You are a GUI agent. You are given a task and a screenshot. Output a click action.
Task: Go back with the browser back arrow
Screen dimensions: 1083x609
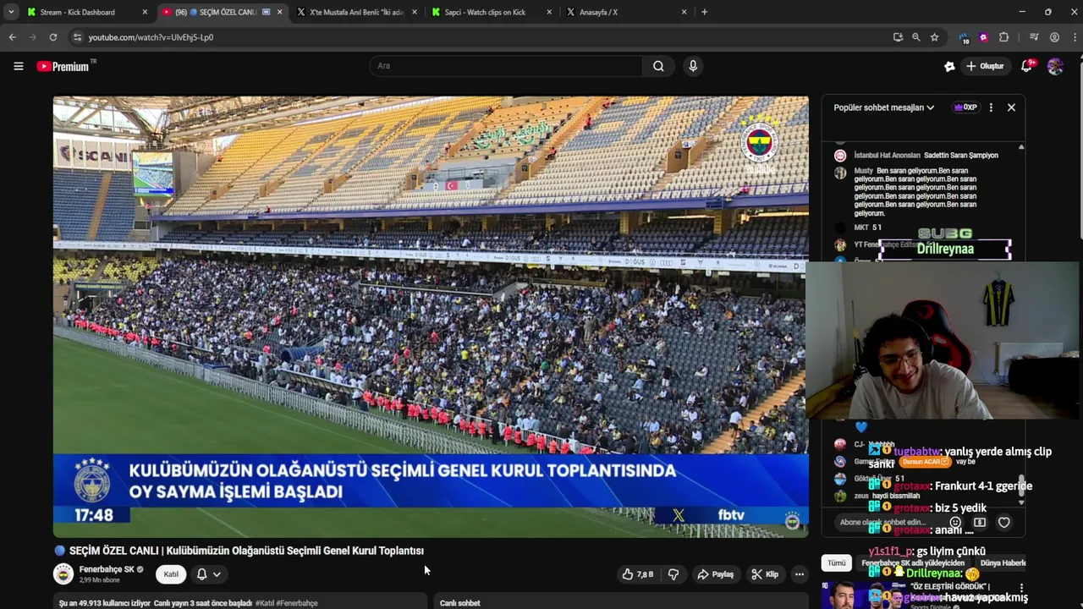(x=12, y=37)
